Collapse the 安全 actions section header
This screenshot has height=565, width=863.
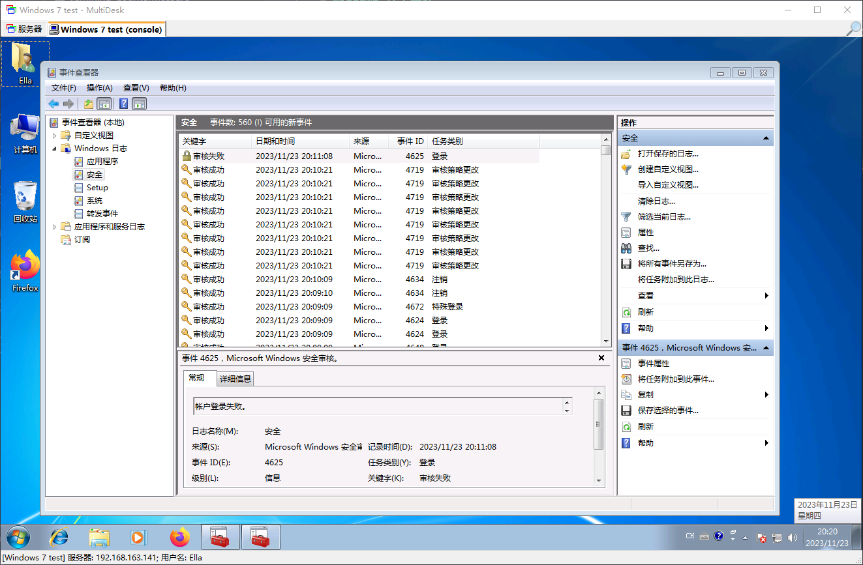[x=766, y=138]
